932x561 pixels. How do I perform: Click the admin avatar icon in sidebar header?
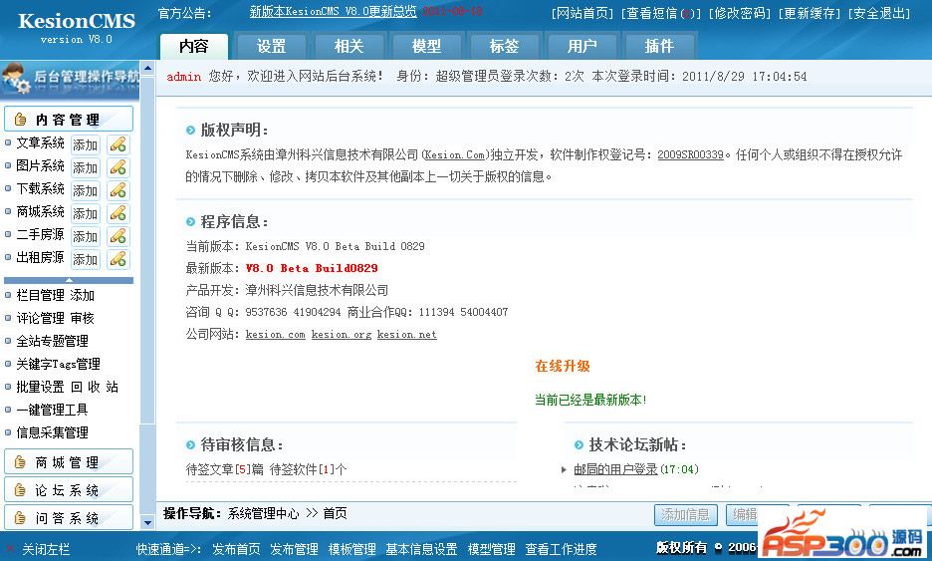(x=16, y=79)
